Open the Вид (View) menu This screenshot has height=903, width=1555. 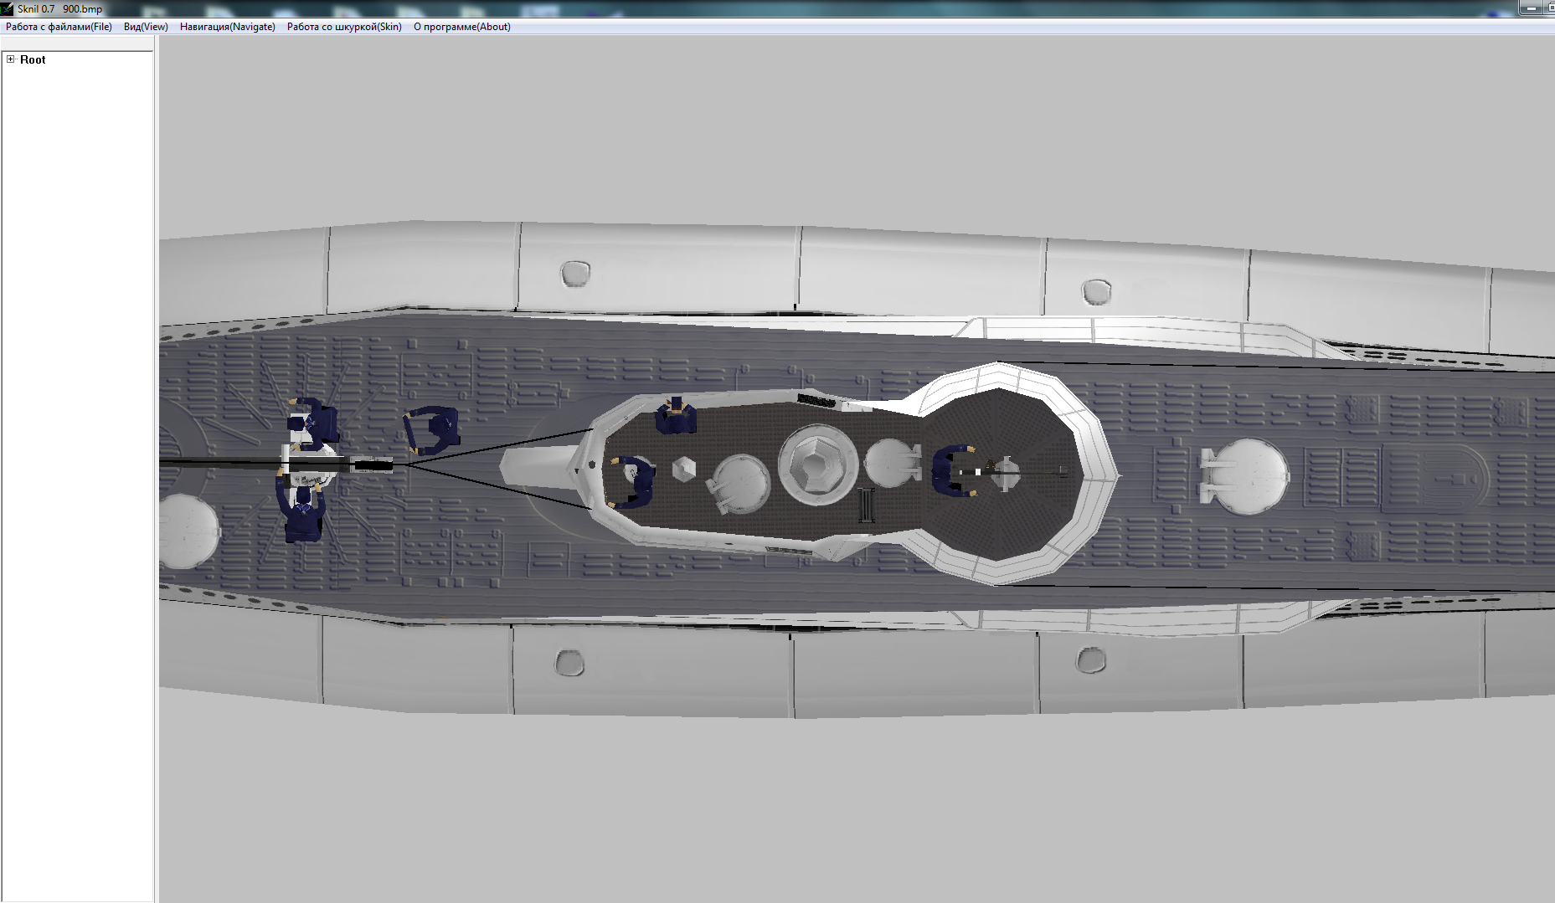click(x=146, y=27)
